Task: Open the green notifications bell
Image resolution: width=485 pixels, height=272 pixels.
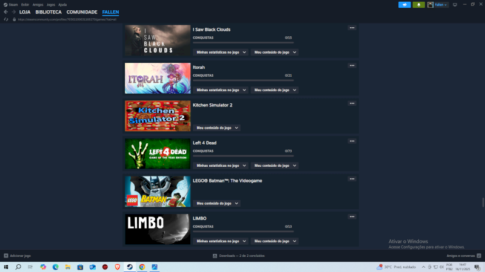Action: (418, 5)
